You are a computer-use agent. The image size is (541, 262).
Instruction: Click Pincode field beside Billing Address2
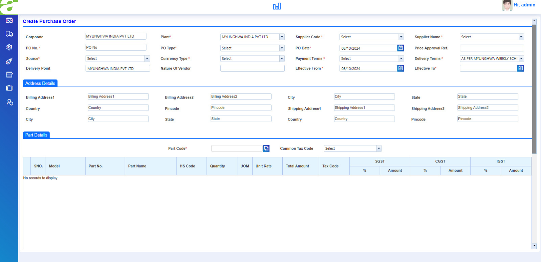click(241, 108)
